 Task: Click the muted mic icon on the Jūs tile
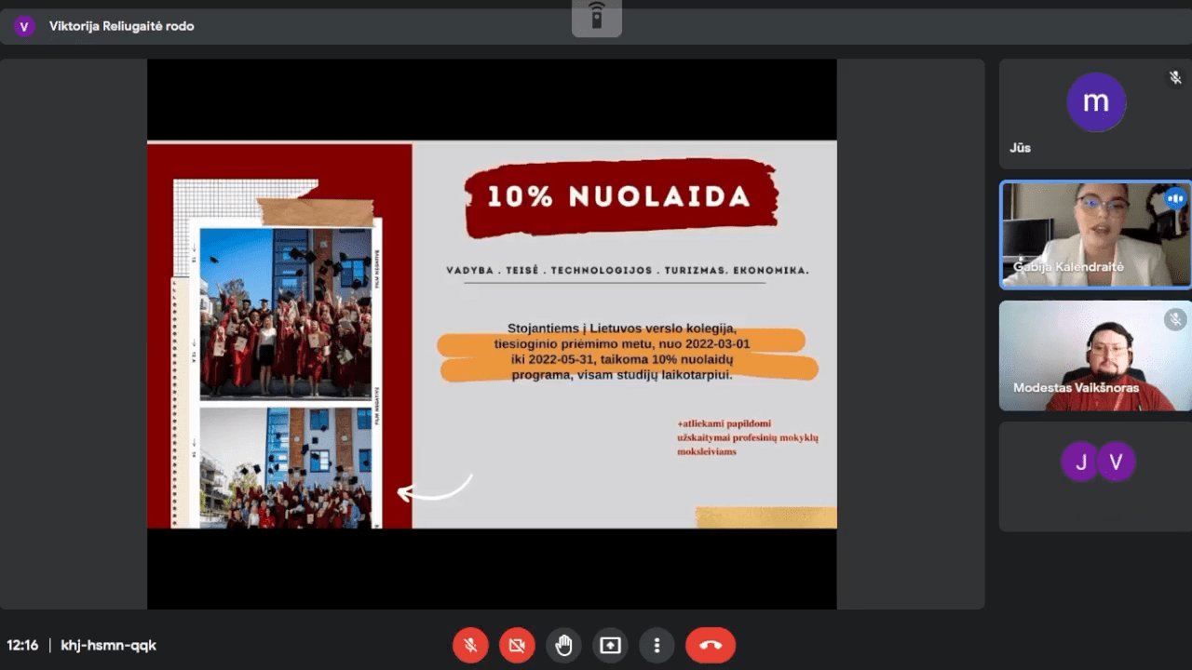coord(1175,78)
